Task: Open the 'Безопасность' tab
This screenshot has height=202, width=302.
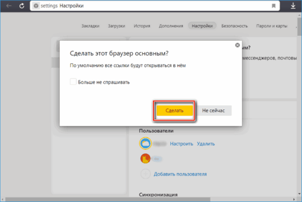Action: pos(234,26)
